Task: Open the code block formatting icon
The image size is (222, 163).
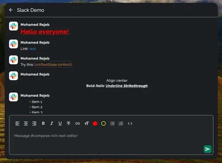Action: pos(130,123)
